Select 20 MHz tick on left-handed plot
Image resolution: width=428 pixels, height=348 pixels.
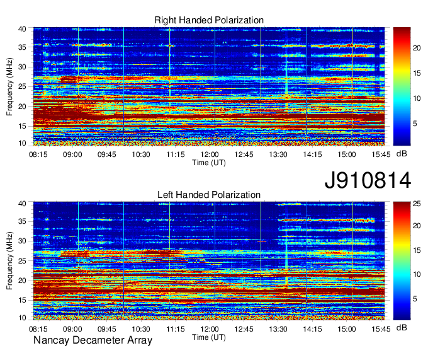coord(23,281)
